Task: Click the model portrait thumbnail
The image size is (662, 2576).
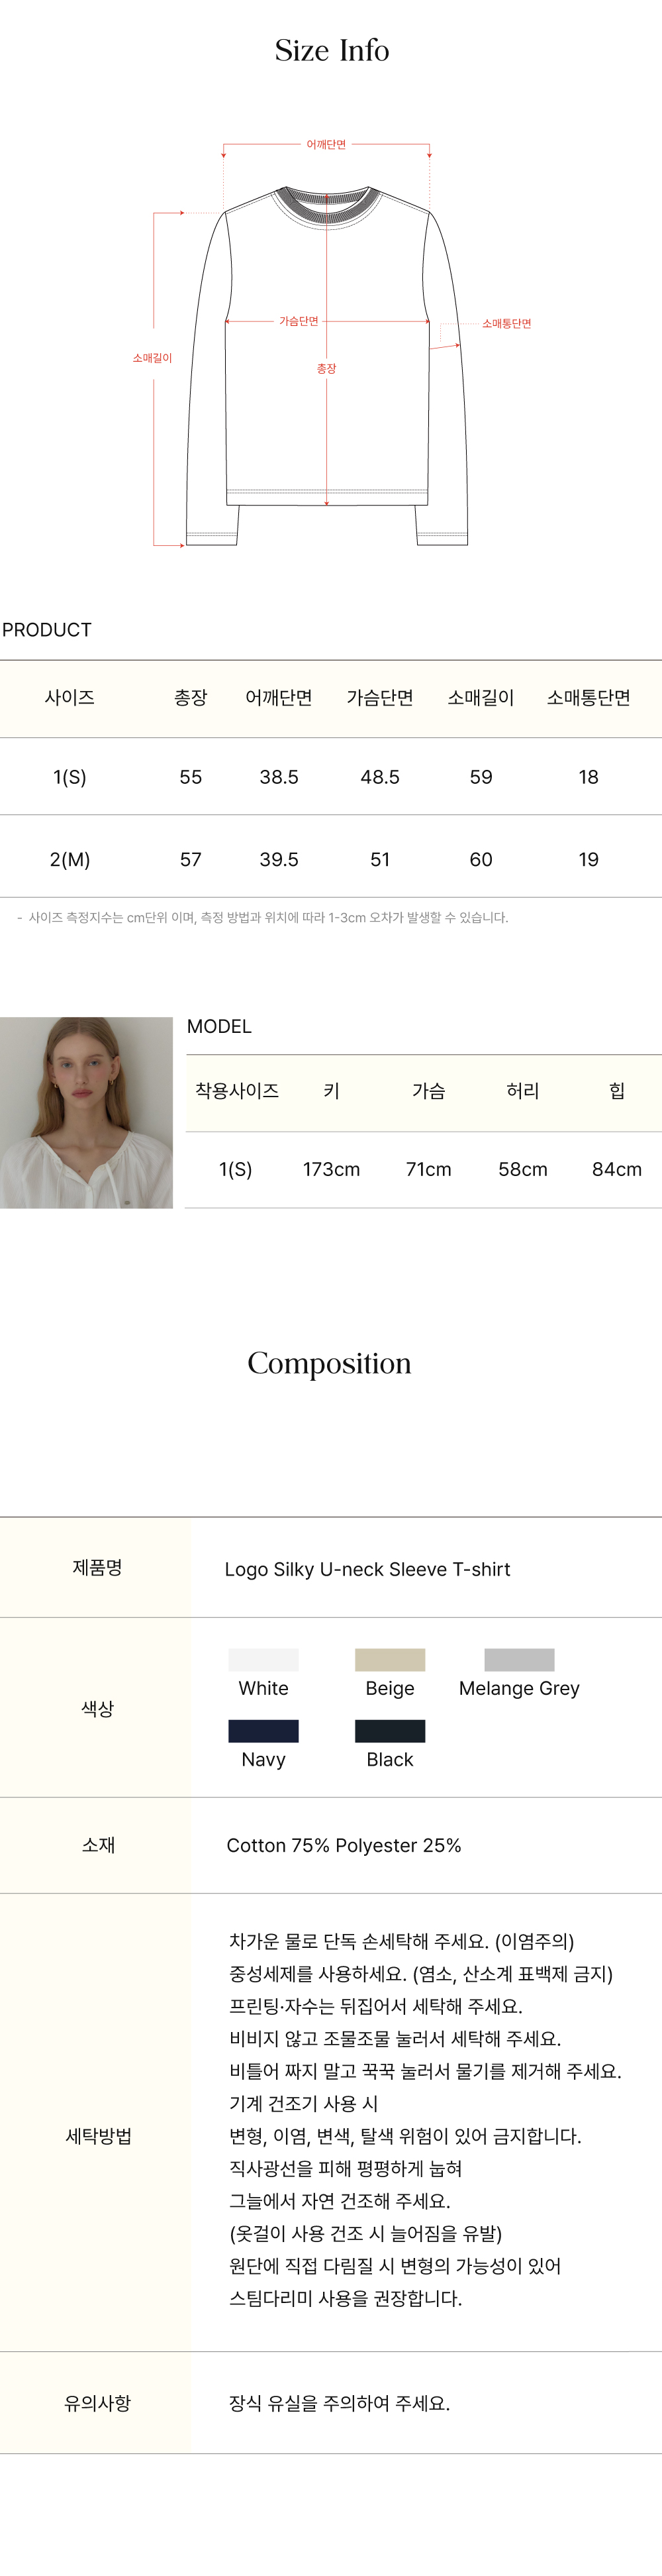Action: point(86,1112)
